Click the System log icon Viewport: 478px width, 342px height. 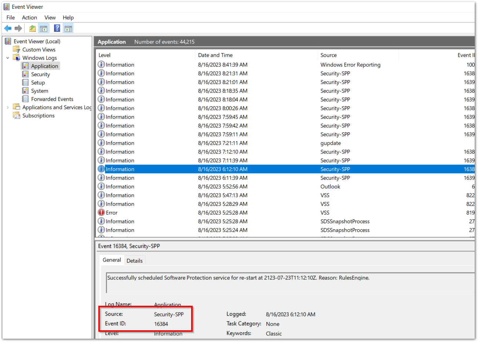click(25, 91)
